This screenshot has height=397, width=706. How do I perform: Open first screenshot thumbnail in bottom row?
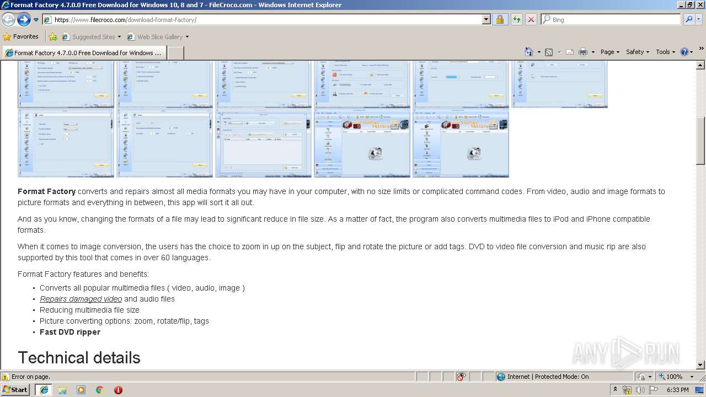pos(66,143)
